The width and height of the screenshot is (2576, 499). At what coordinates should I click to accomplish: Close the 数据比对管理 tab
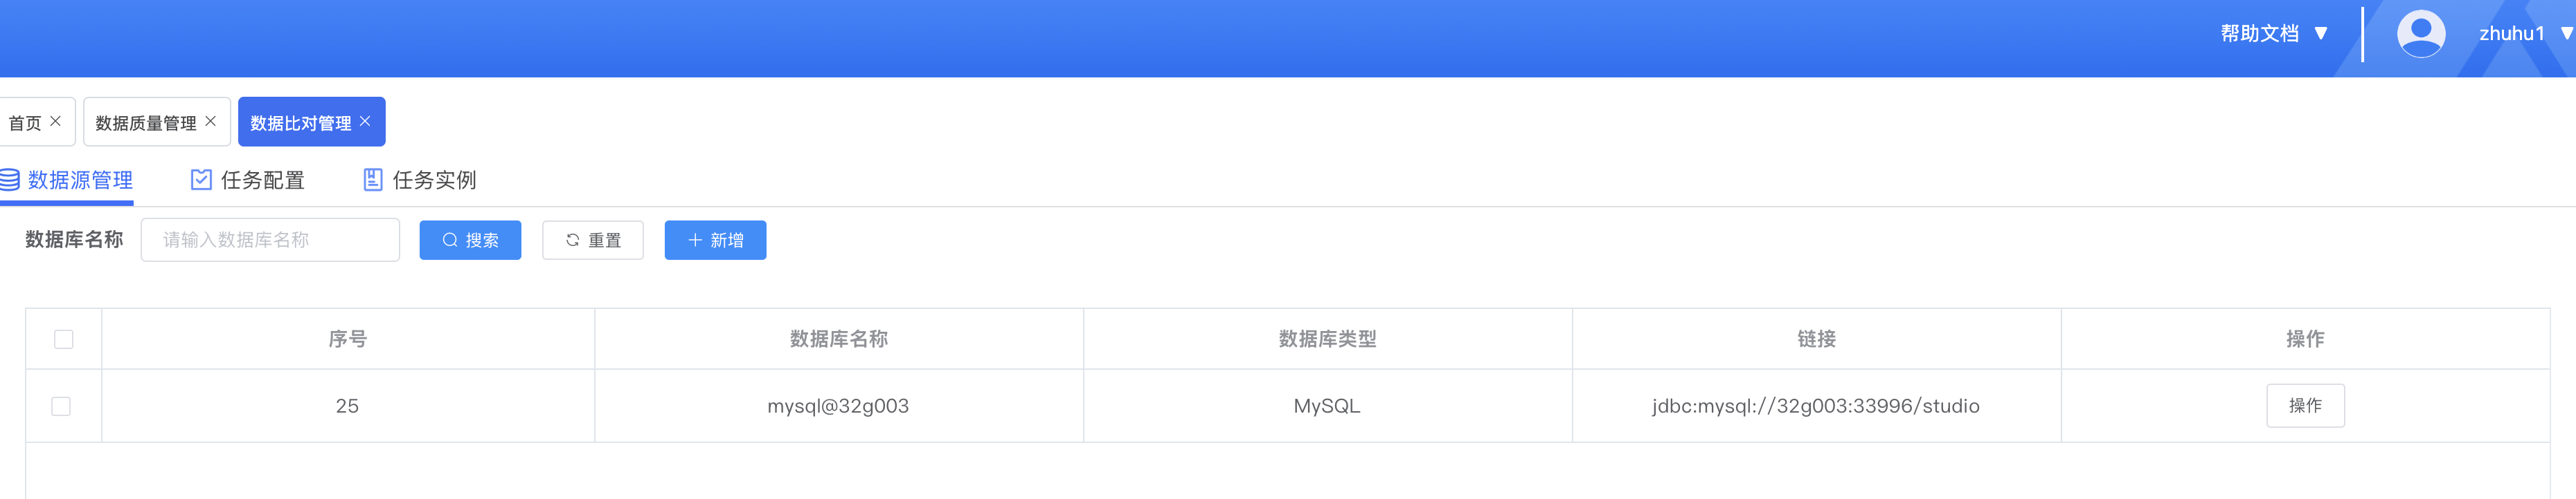pos(365,121)
